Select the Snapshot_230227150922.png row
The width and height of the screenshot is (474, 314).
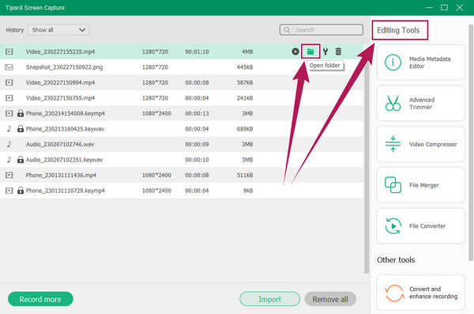pos(182,67)
